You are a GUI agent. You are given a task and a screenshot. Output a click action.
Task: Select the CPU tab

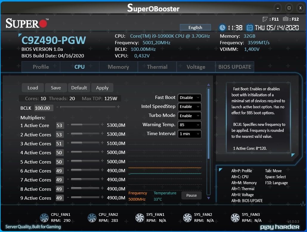(x=79, y=67)
